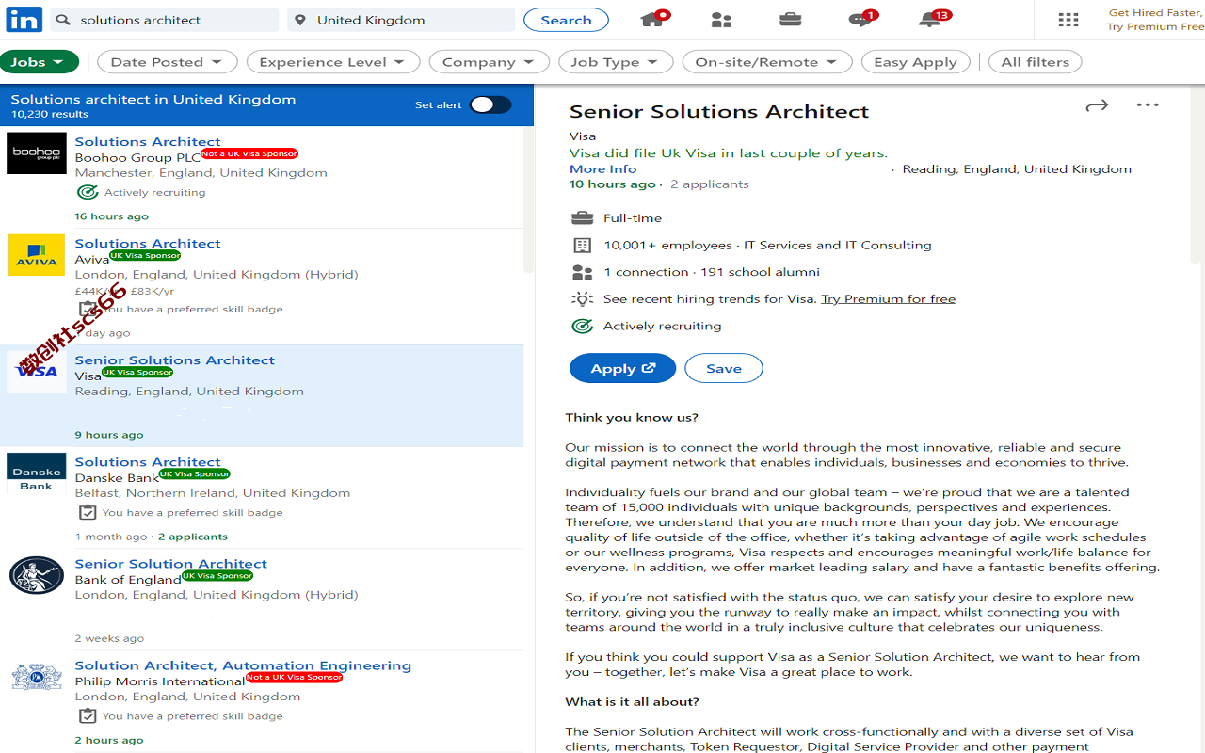Open Bank of England Senior Solution Architect
The width and height of the screenshot is (1205, 753).
pos(171,564)
